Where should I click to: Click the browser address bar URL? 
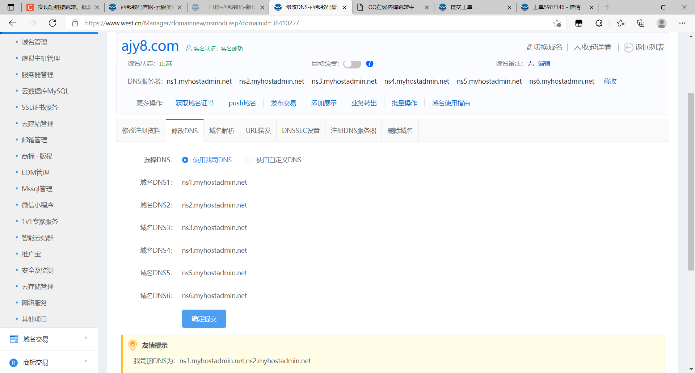(192, 23)
